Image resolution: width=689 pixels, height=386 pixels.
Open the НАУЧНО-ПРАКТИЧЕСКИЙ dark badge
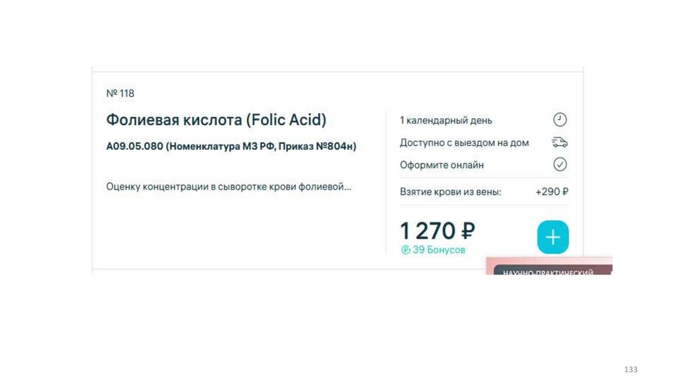click(548, 273)
